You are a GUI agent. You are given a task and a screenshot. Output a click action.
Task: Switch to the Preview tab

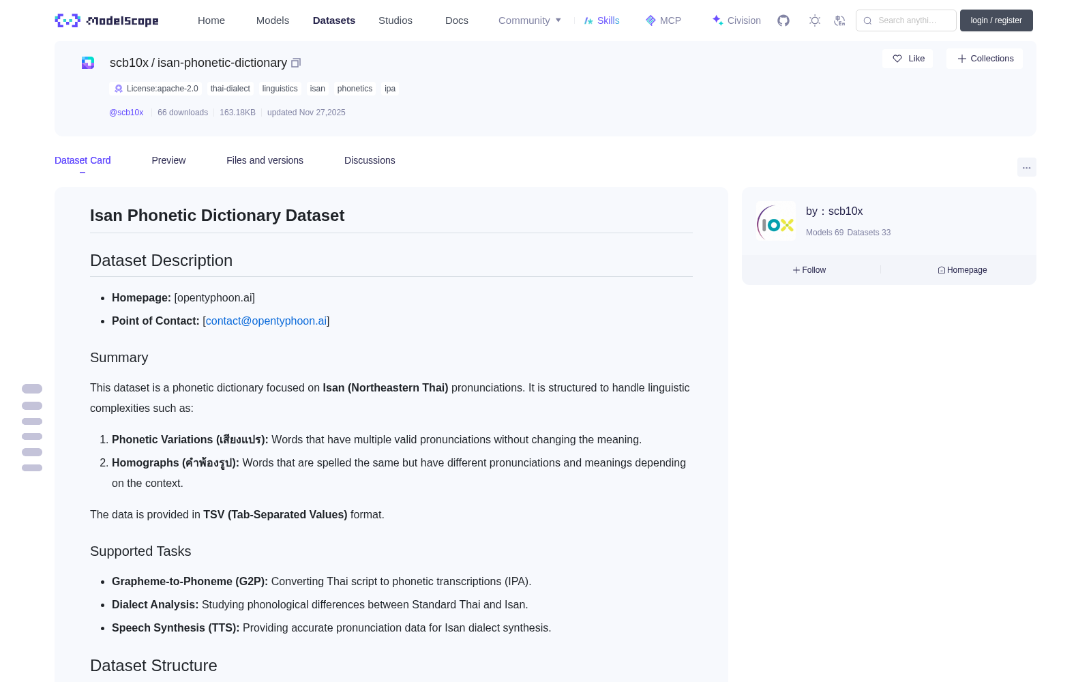(x=168, y=160)
